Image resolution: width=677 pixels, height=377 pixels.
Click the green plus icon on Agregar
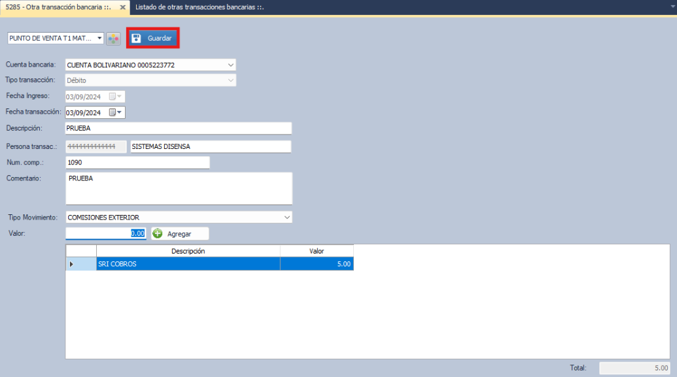(158, 233)
